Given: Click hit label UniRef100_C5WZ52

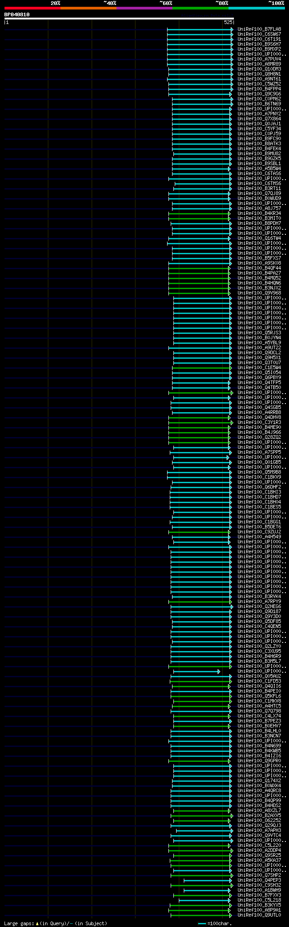Looking at the screenshot, I should [x=259, y=84].
